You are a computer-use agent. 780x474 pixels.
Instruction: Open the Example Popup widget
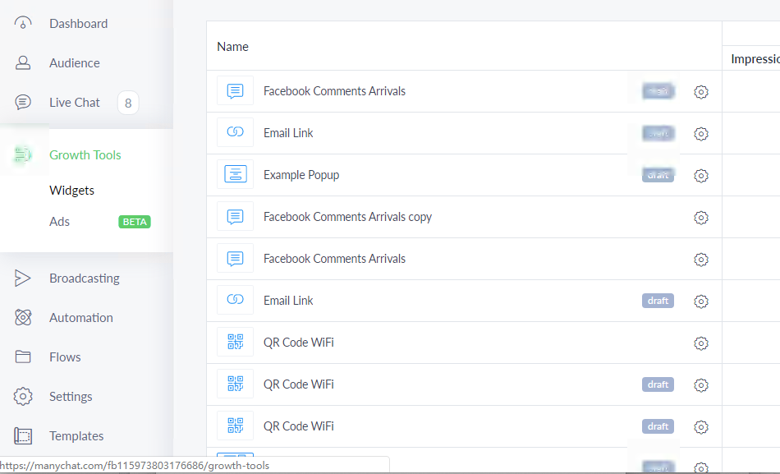pyautogui.click(x=301, y=175)
